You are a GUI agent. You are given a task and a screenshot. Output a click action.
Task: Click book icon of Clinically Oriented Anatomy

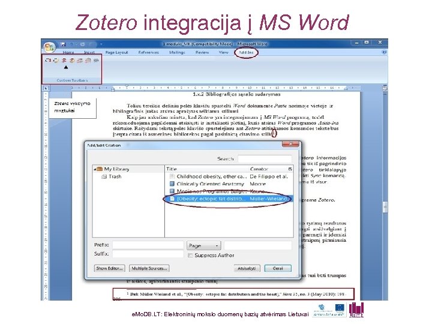172,184
